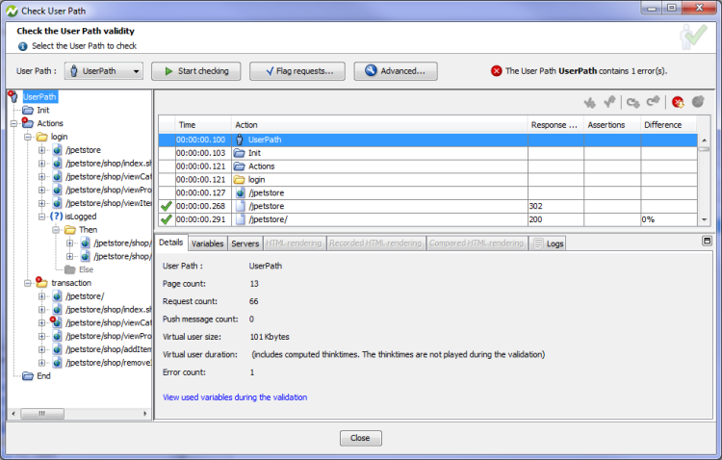Click the maximize details panel icon
This screenshot has width=722, height=460.
point(707,241)
